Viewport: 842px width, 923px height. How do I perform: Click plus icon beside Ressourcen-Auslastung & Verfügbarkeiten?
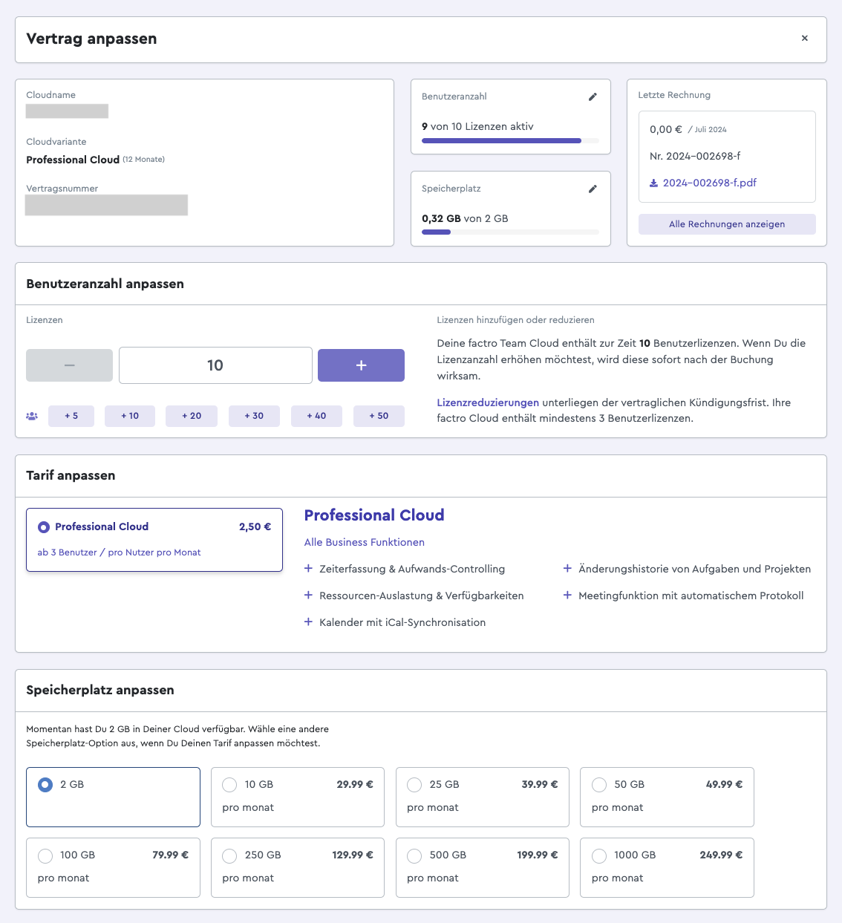[x=308, y=595]
